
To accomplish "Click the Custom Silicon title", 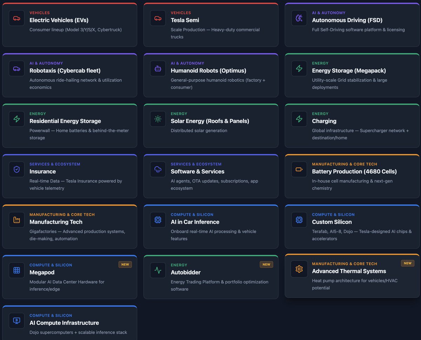I will point(332,222).
